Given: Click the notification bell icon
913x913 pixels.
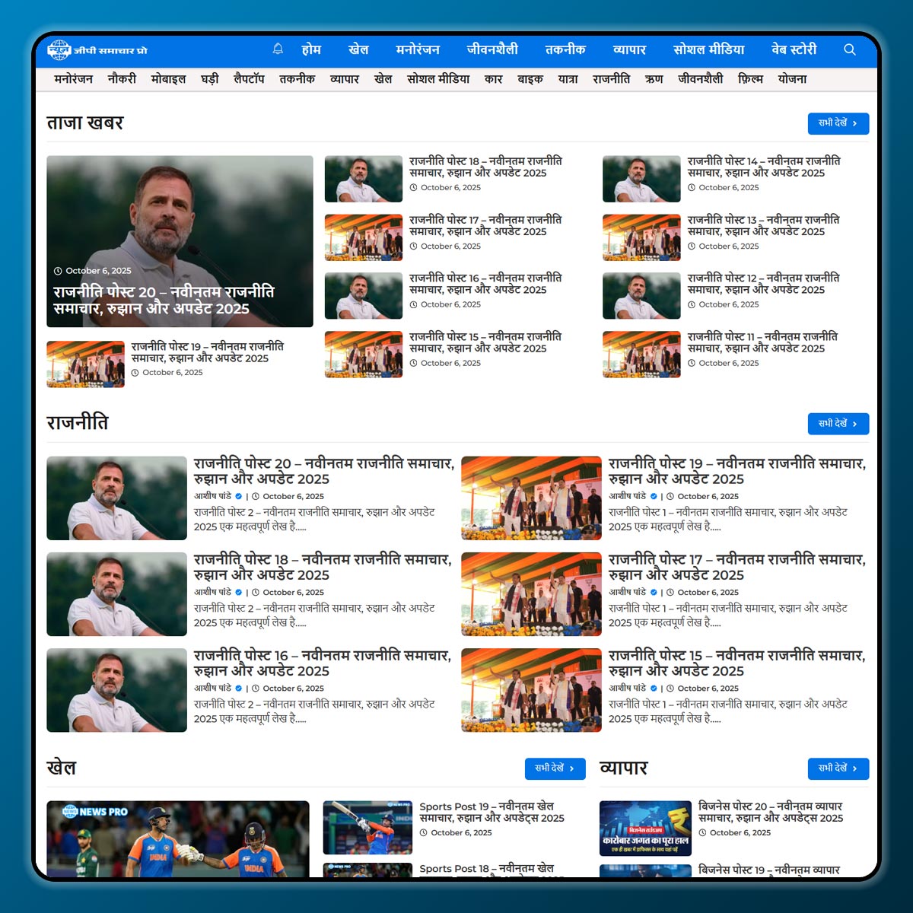Looking at the screenshot, I should point(278,49).
